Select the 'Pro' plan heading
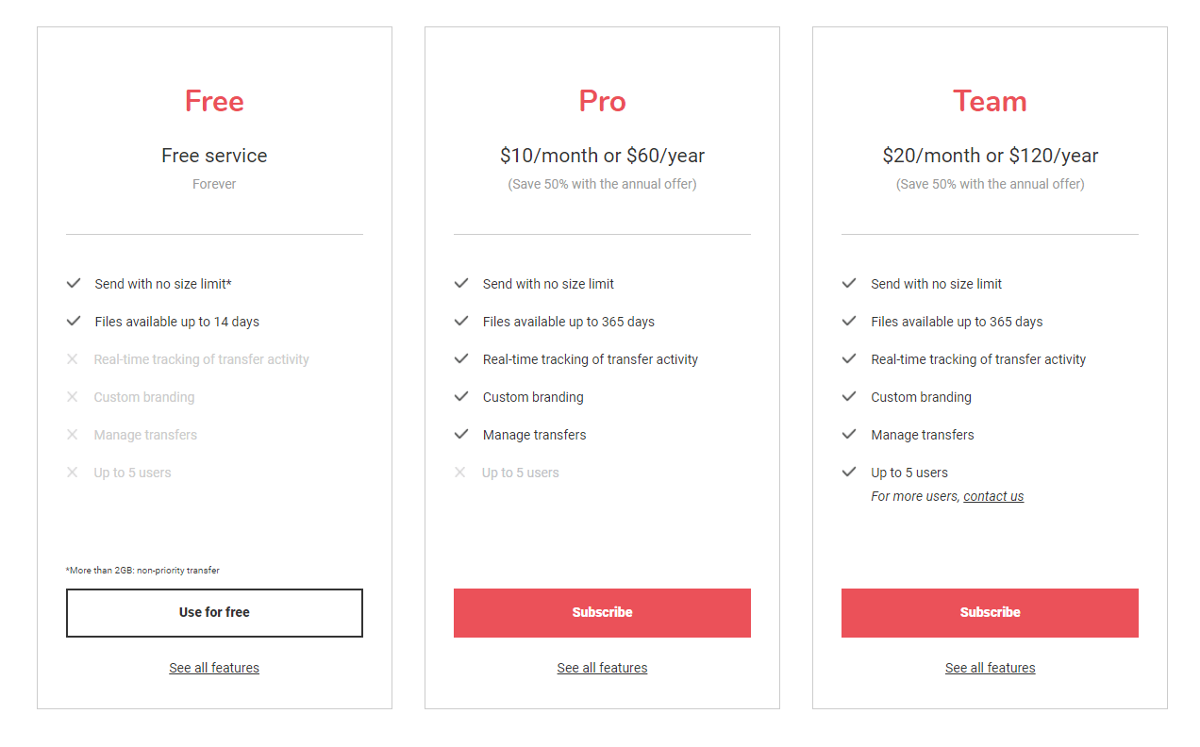The height and width of the screenshot is (747, 1200). point(602,101)
